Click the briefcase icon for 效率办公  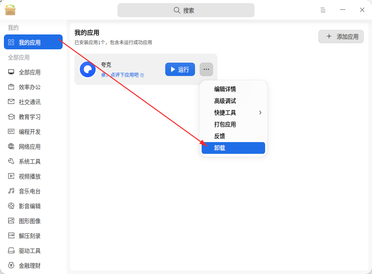point(11,87)
